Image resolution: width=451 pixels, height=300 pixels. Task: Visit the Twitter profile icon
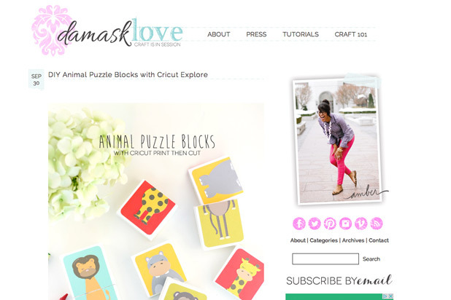coord(315,224)
